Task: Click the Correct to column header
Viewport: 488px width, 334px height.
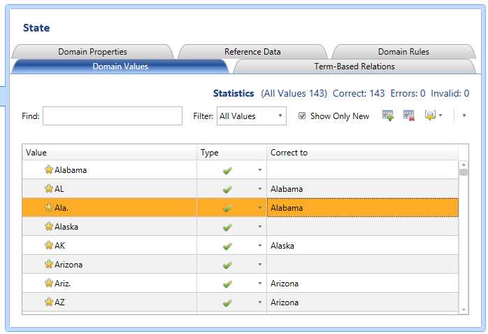Action: pyautogui.click(x=362, y=152)
